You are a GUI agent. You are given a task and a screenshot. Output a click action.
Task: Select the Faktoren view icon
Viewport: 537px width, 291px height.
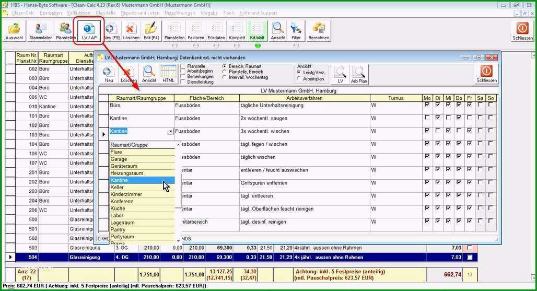click(x=195, y=31)
